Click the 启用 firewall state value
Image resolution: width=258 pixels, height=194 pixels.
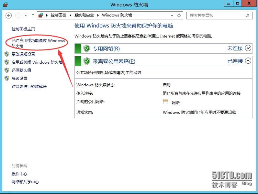[x=166, y=85]
